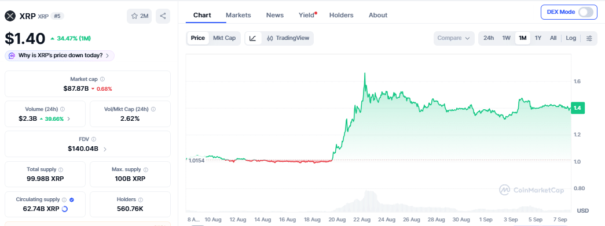The image size is (605, 226).
Task: Click the 22 Aug date axis label
Action: click(x=361, y=220)
